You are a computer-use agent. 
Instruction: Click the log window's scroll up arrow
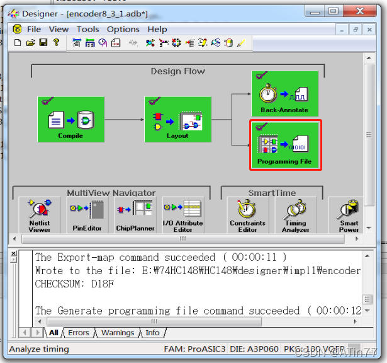coord(367,256)
